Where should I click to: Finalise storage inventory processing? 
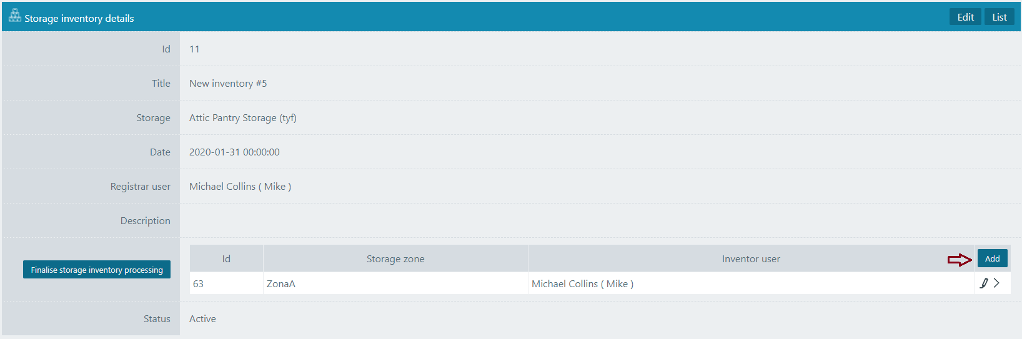click(x=97, y=270)
